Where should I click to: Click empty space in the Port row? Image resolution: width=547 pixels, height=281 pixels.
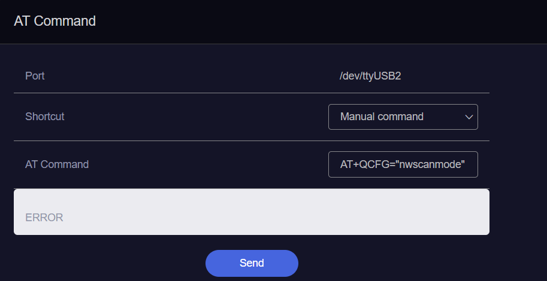[192, 76]
